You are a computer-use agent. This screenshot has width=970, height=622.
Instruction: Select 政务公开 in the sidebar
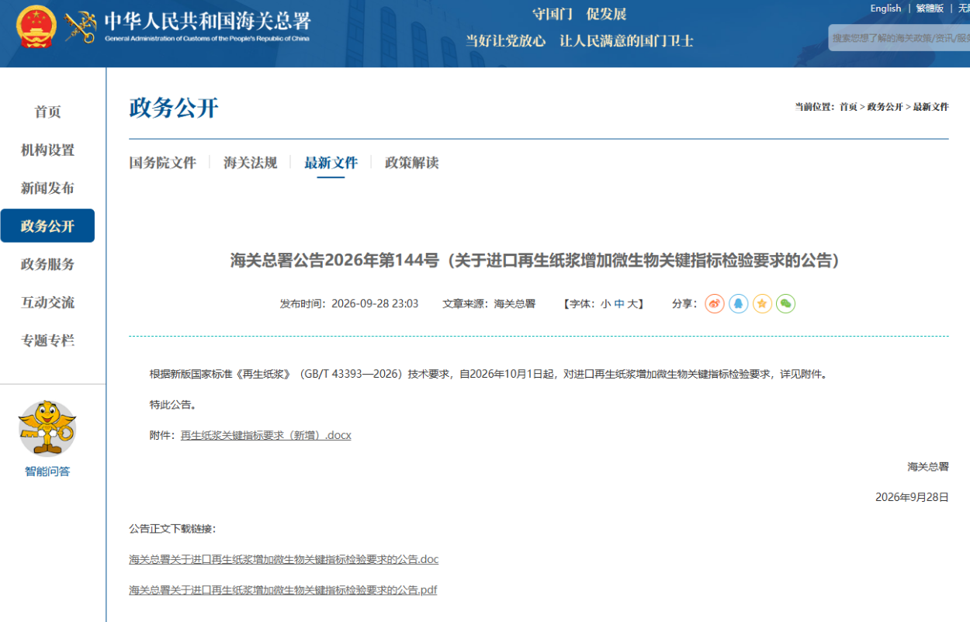[x=47, y=226]
